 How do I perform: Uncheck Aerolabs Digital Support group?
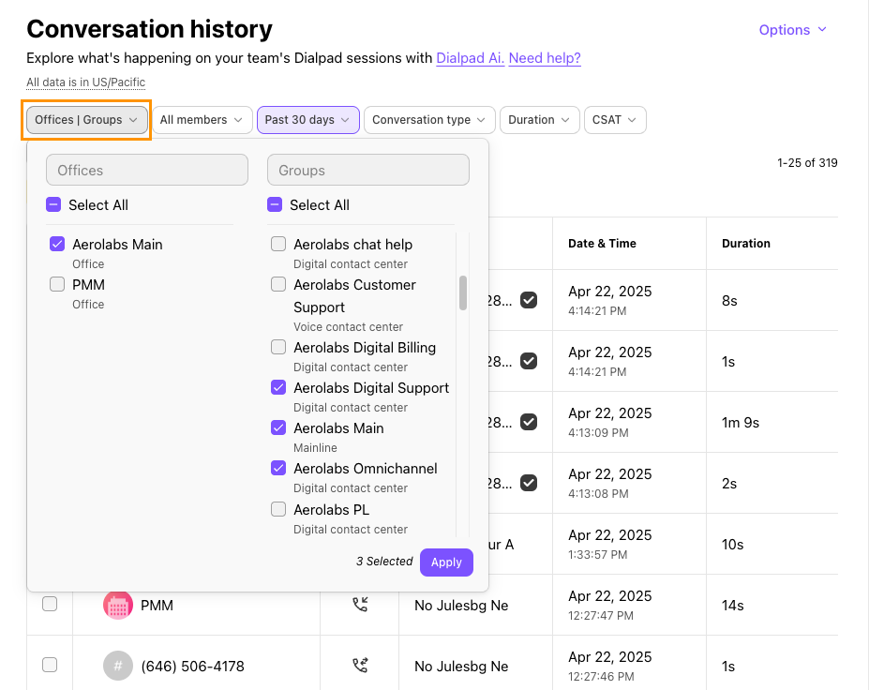coord(278,387)
